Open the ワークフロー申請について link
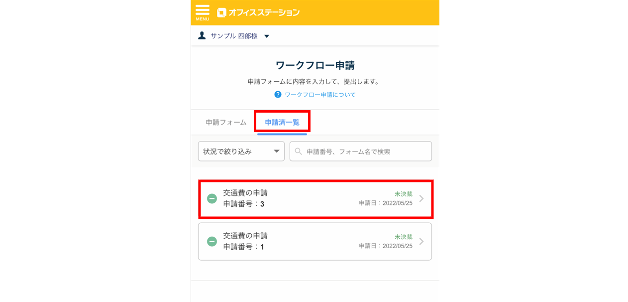628x302 pixels. point(320,95)
